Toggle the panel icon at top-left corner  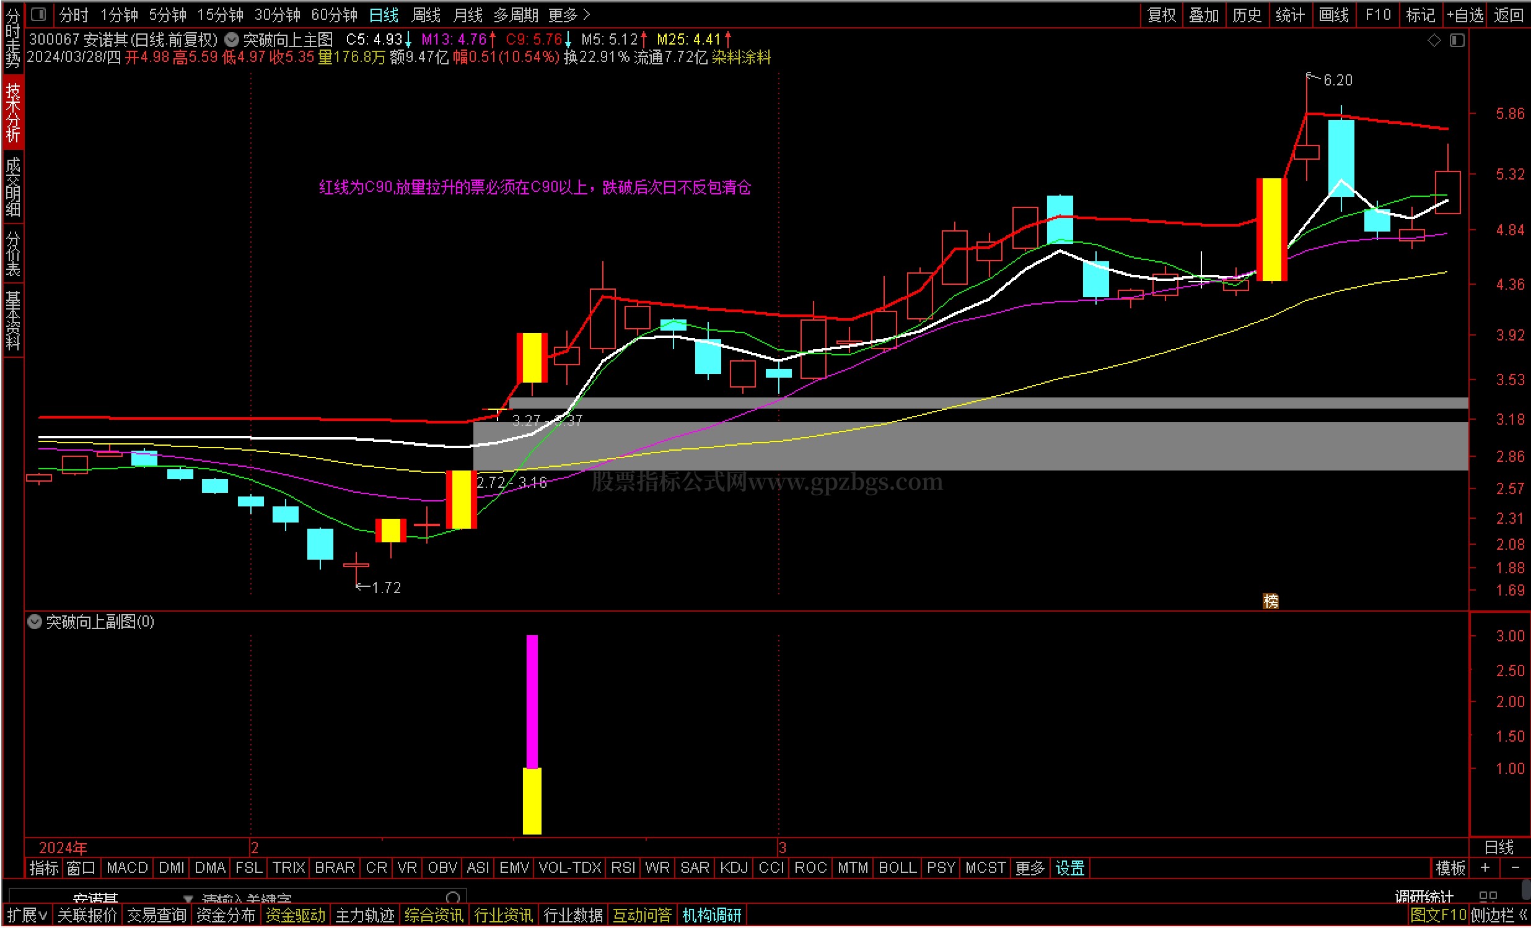coord(38,14)
